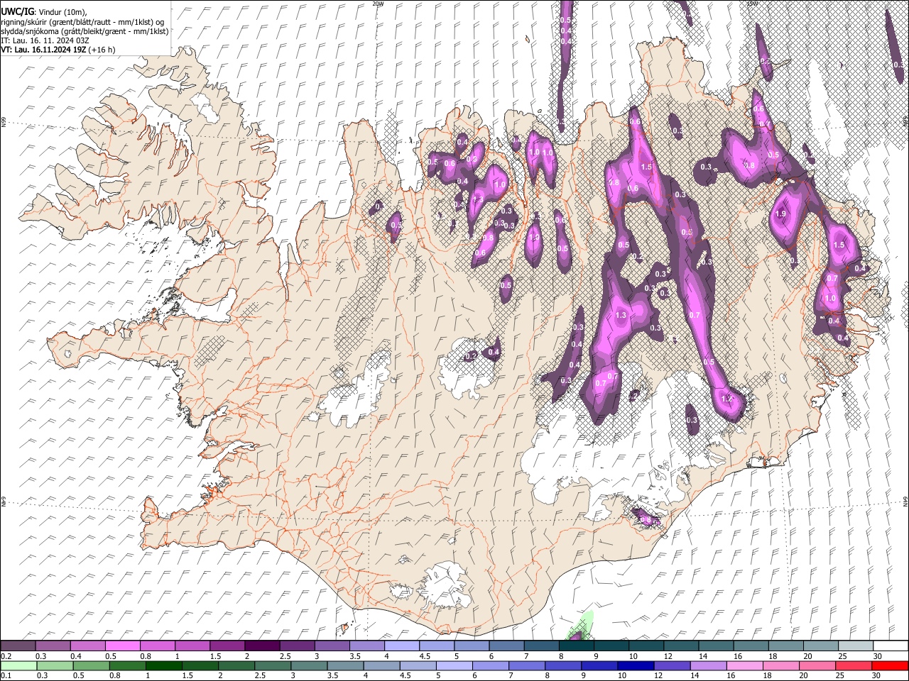Pick the bright red rain swatch at 30
The image size is (909, 681).
890,665
